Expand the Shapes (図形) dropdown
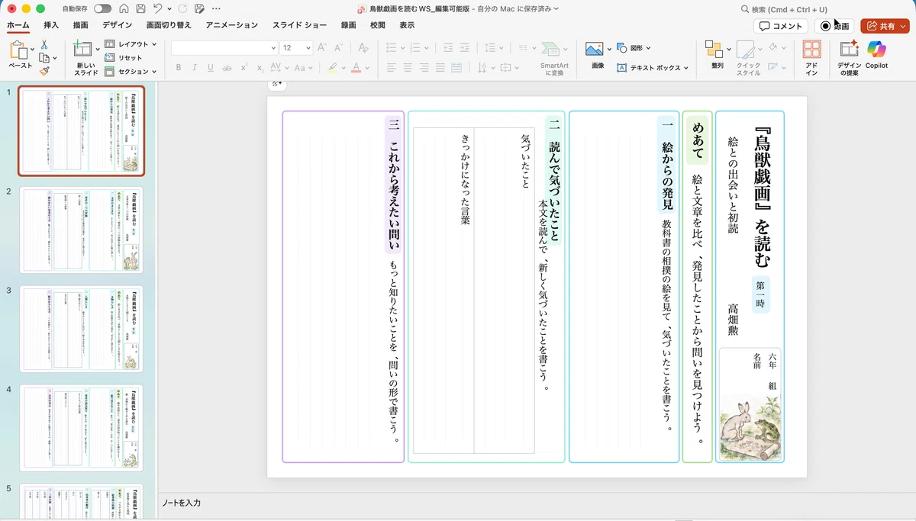This screenshot has height=521, width=916. [x=647, y=47]
